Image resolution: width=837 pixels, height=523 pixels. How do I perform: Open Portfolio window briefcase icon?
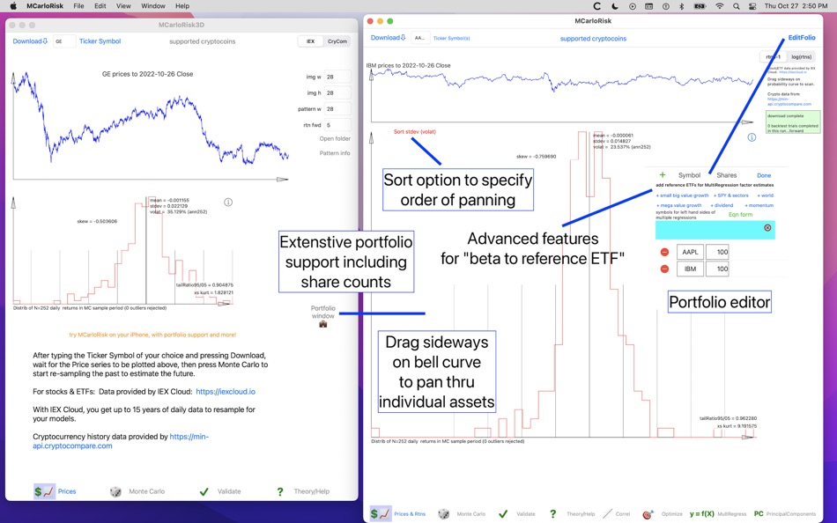pos(323,324)
